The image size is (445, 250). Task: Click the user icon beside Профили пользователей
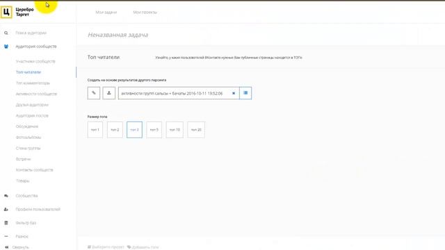(x=6, y=209)
